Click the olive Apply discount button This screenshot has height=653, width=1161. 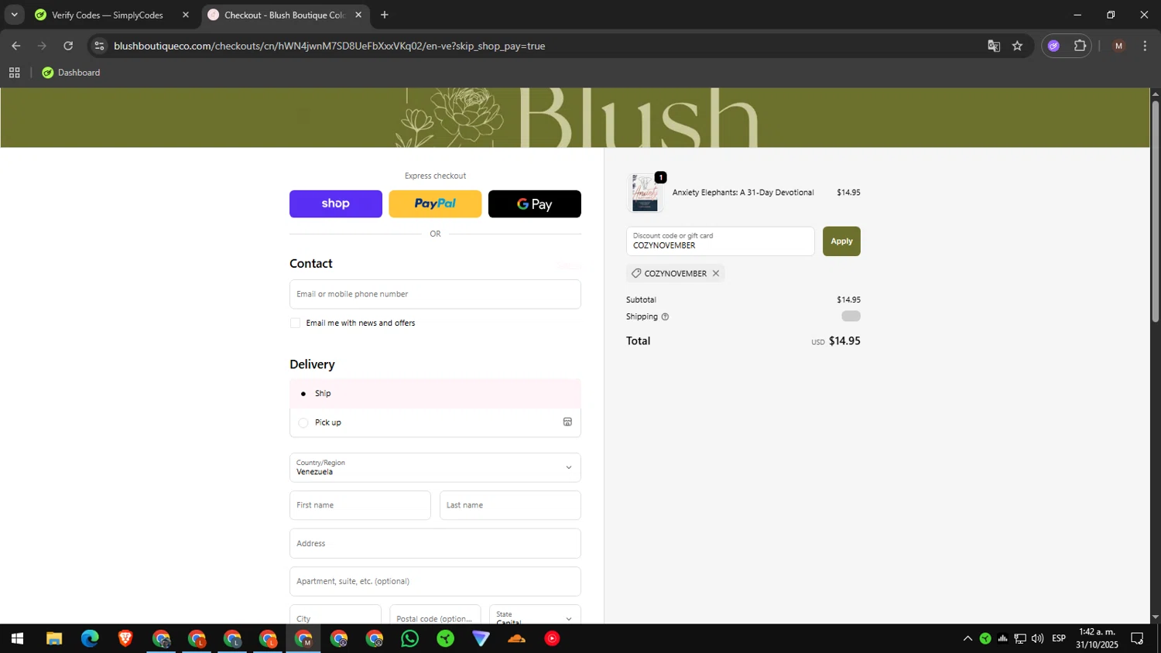click(841, 241)
